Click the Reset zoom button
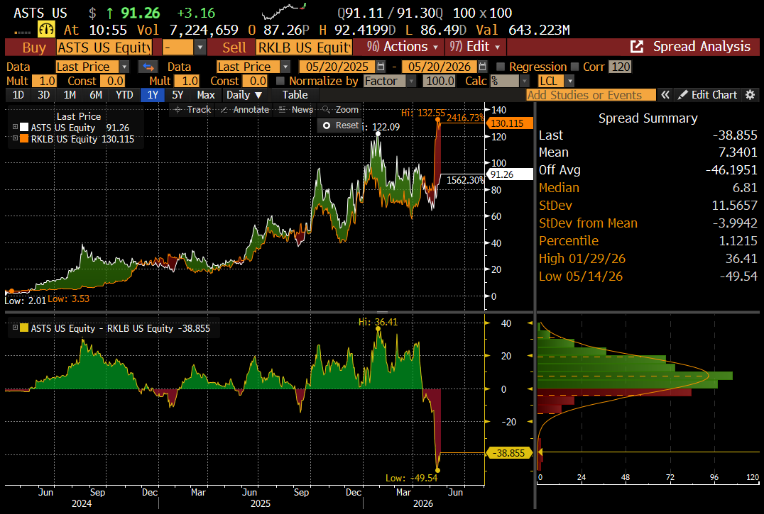 coord(341,125)
